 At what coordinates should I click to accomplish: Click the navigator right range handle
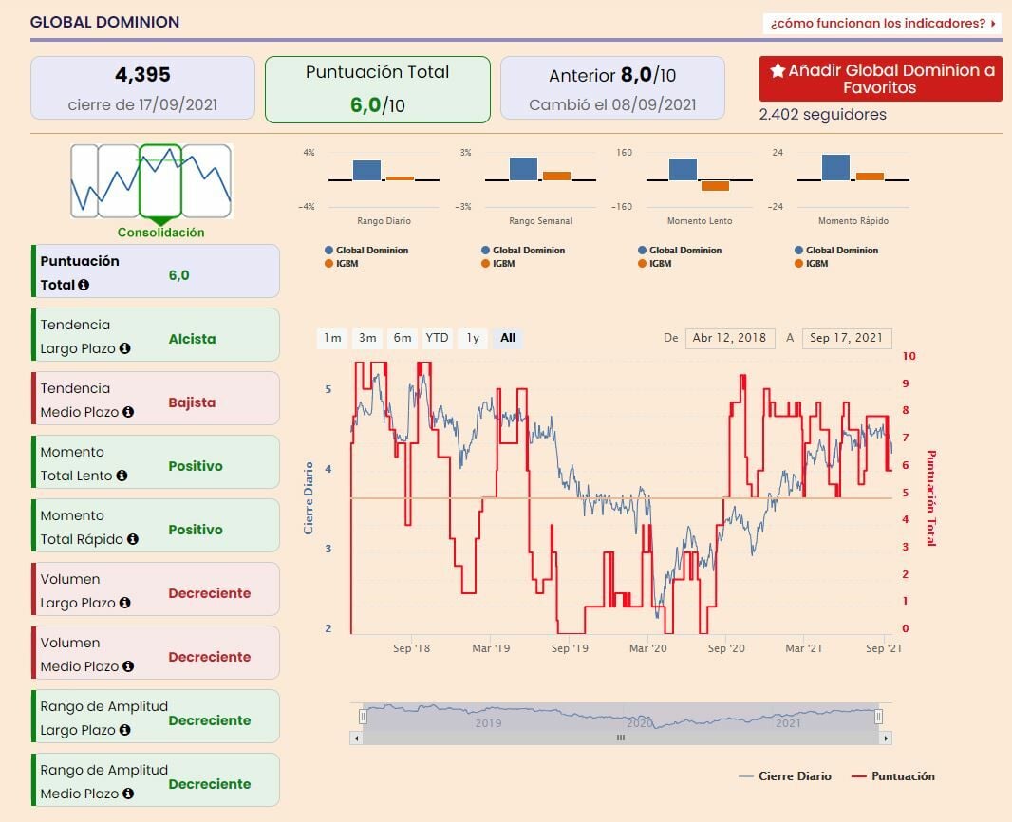point(878,717)
